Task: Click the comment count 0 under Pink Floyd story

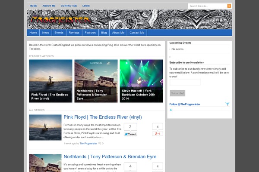Action: [x=103, y=143]
